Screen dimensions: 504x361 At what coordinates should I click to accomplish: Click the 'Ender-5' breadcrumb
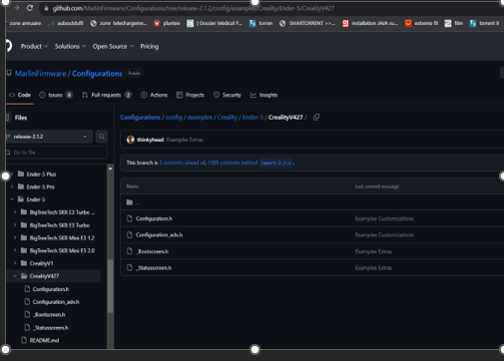click(x=252, y=117)
